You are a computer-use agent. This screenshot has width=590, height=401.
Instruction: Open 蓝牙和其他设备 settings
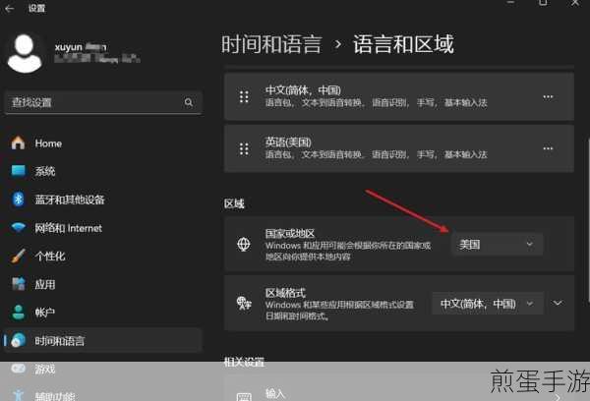coord(102,200)
